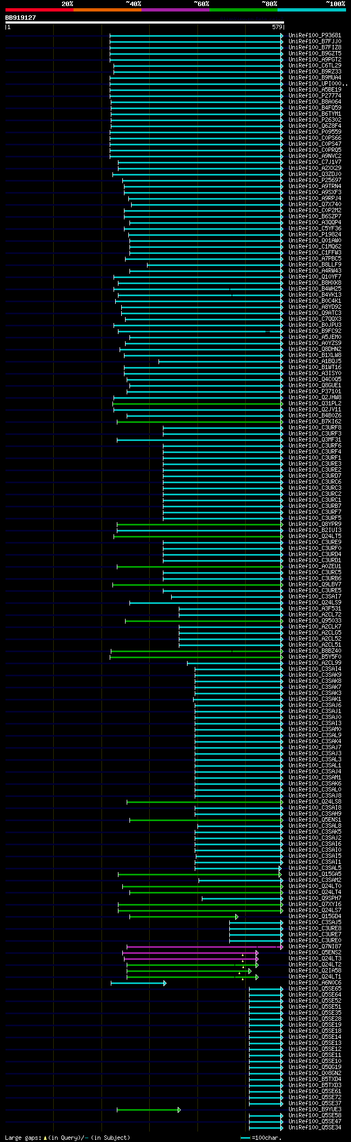Image resolution: width=351 pixels, height=1142 pixels.
Task: Select hit label UniRef100_Q9SPH7
Action: (315, 898)
